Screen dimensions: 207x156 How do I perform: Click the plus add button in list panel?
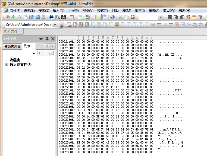(39, 53)
